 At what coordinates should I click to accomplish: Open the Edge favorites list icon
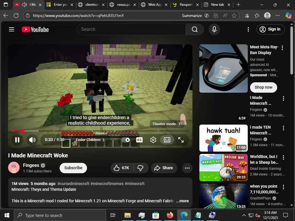click(257, 16)
